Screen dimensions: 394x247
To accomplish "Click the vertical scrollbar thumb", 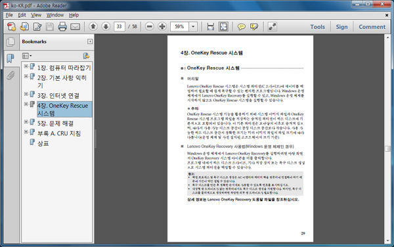I will (387, 149).
